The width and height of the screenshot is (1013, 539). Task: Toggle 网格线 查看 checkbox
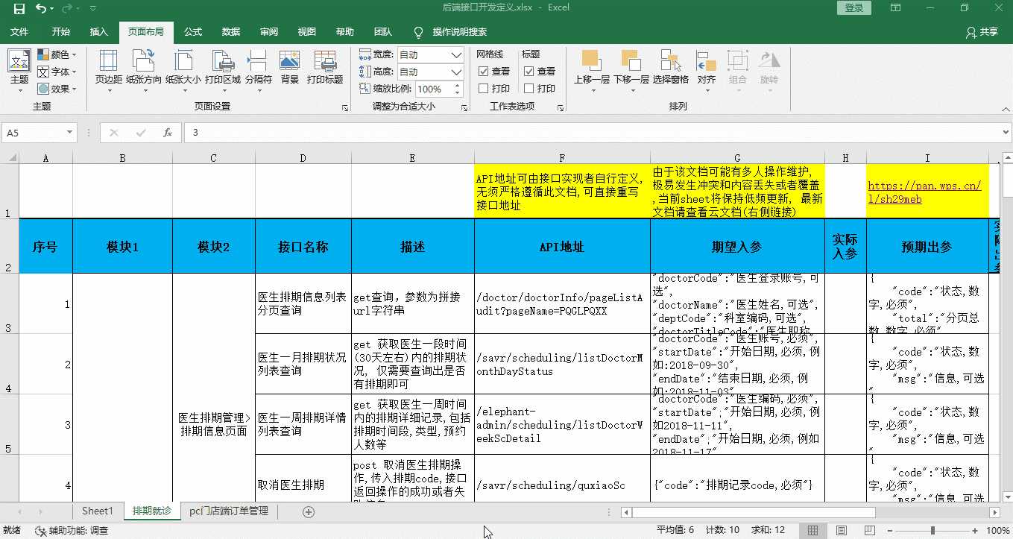[x=484, y=72]
